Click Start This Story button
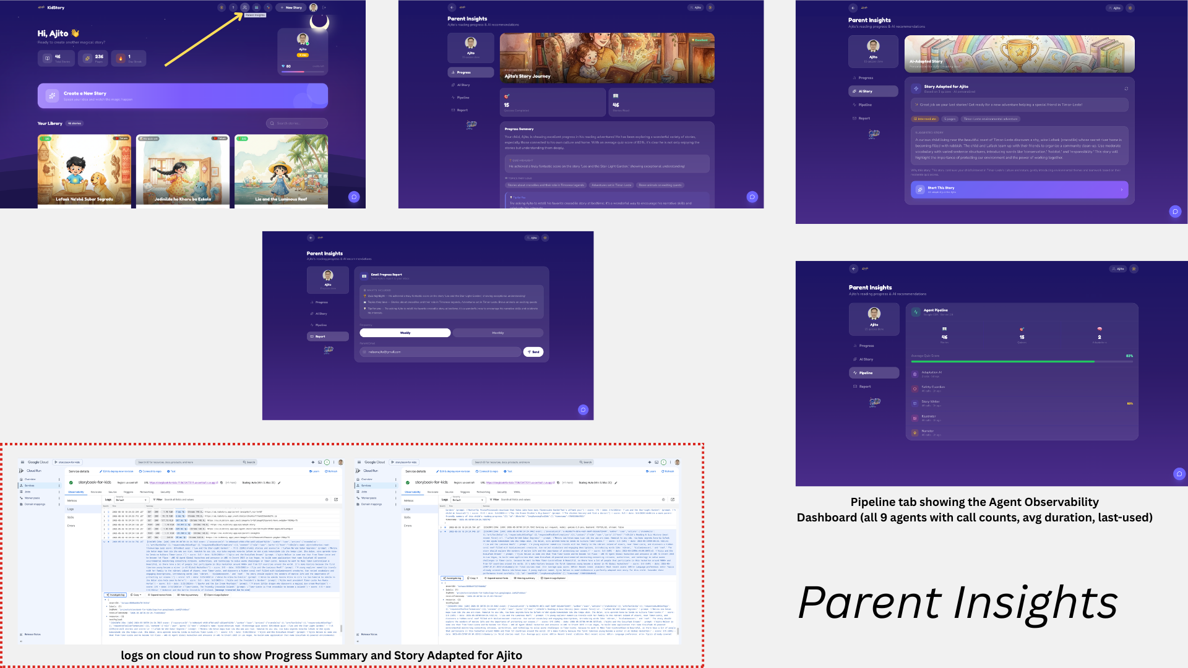 pyautogui.click(x=1020, y=189)
